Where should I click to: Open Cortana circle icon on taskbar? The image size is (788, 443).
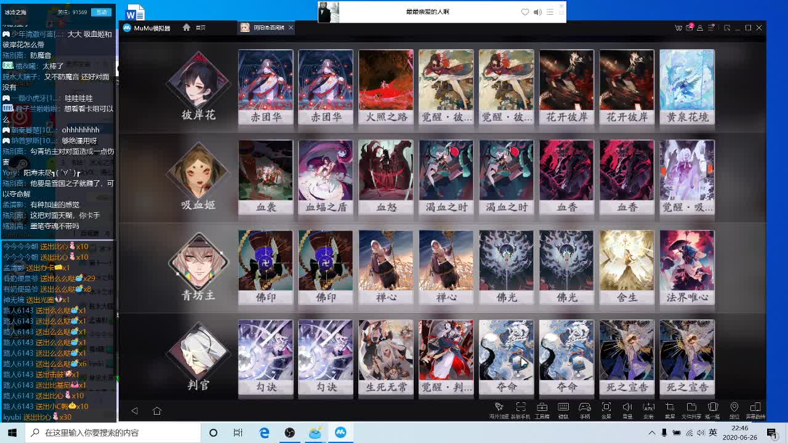213,433
